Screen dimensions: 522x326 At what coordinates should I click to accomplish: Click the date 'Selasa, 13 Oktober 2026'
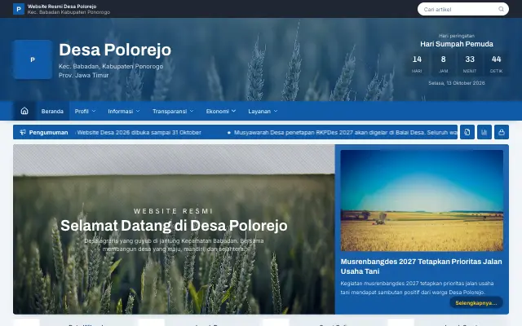point(457,83)
